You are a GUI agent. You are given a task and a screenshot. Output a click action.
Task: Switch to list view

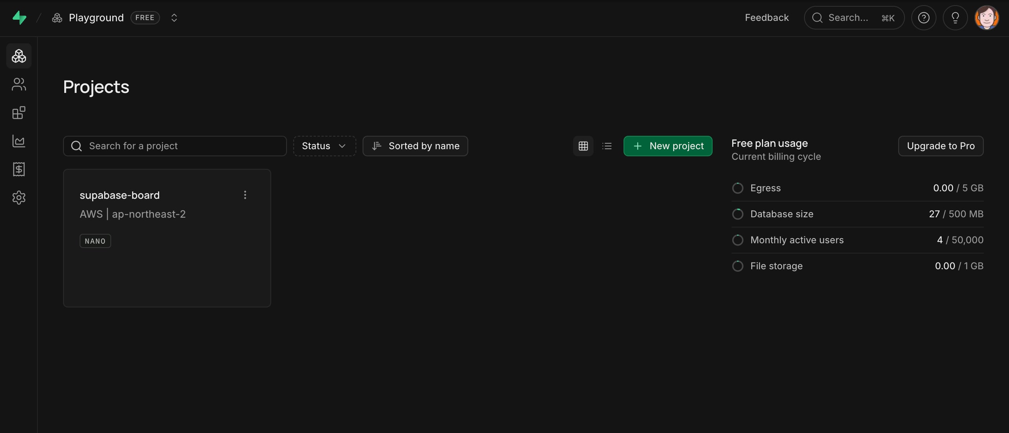click(607, 146)
